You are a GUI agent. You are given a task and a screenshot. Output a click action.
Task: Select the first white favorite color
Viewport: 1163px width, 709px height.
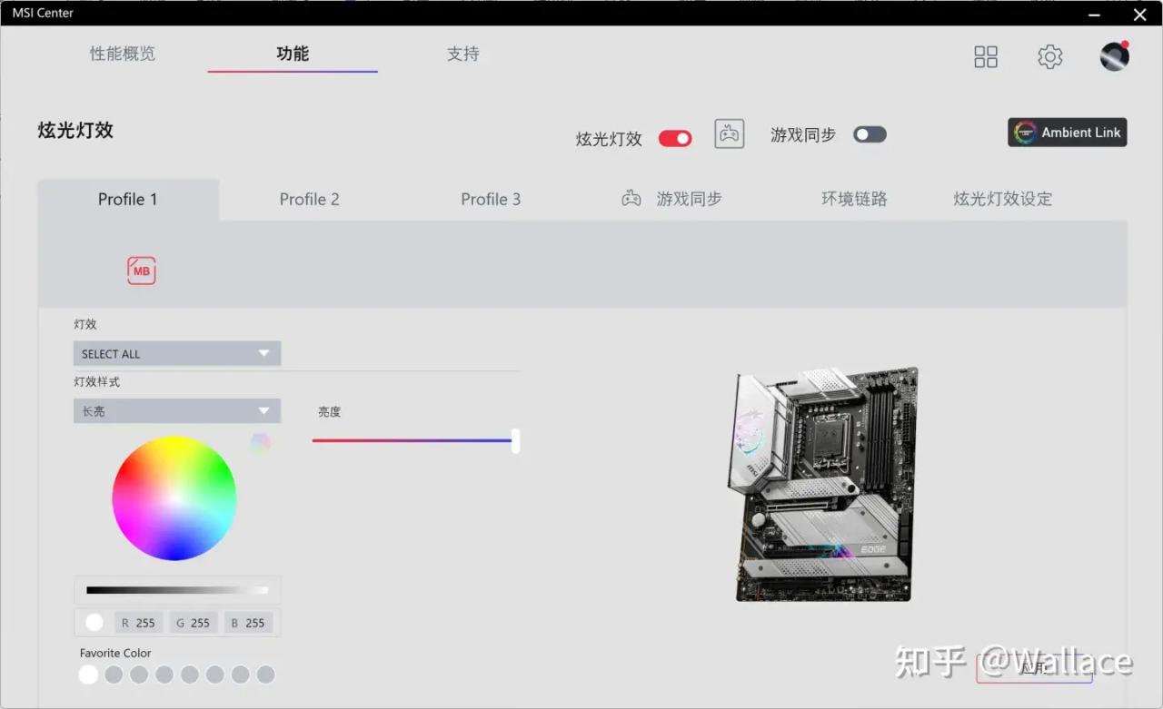point(88,675)
